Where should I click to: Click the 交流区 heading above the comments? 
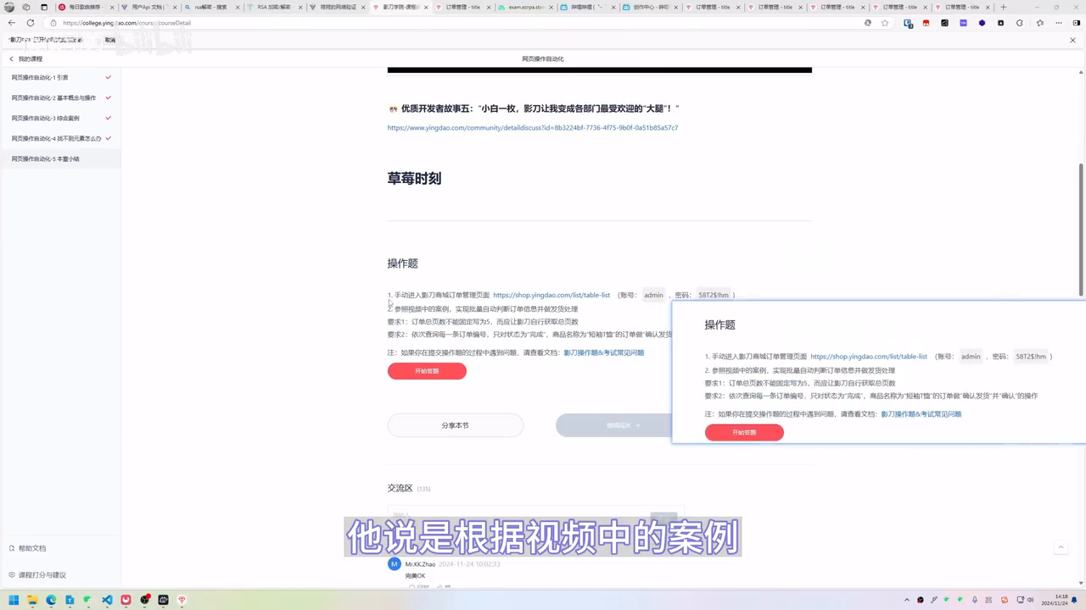400,488
